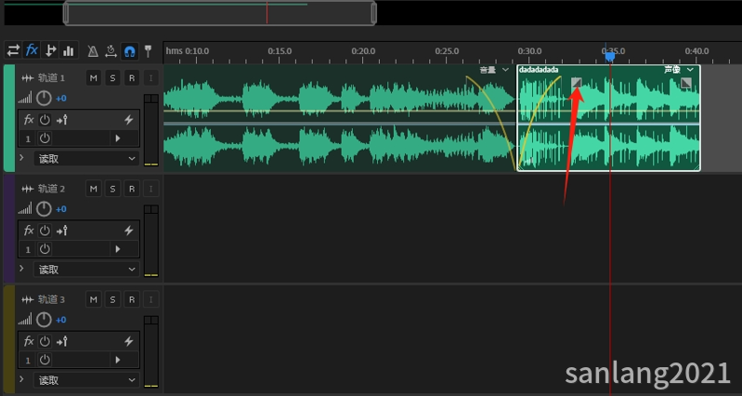Toggle 轨道 2 effects rack power
The width and height of the screenshot is (742, 396).
coord(45,231)
